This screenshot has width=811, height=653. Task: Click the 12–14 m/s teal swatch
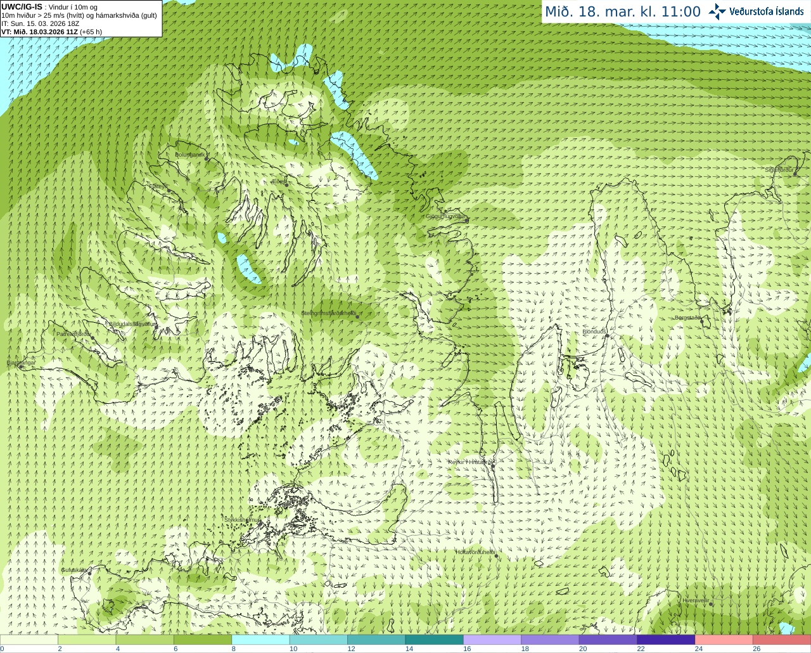[376, 640]
